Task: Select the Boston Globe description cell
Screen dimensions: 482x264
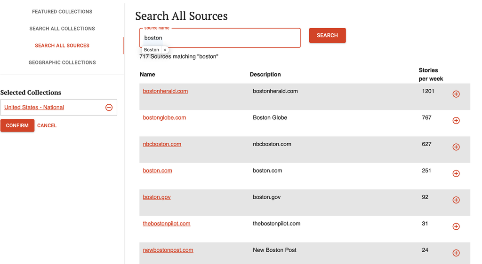Action: (x=270, y=117)
